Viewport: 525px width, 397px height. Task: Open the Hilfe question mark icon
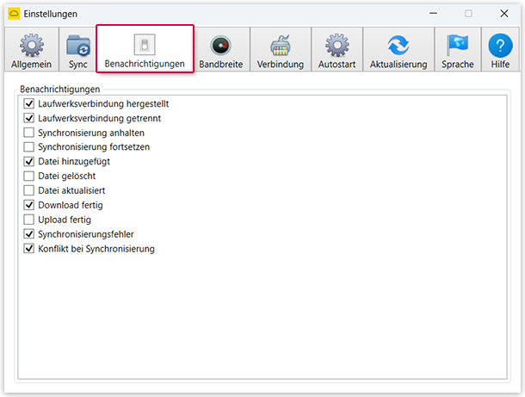500,46
